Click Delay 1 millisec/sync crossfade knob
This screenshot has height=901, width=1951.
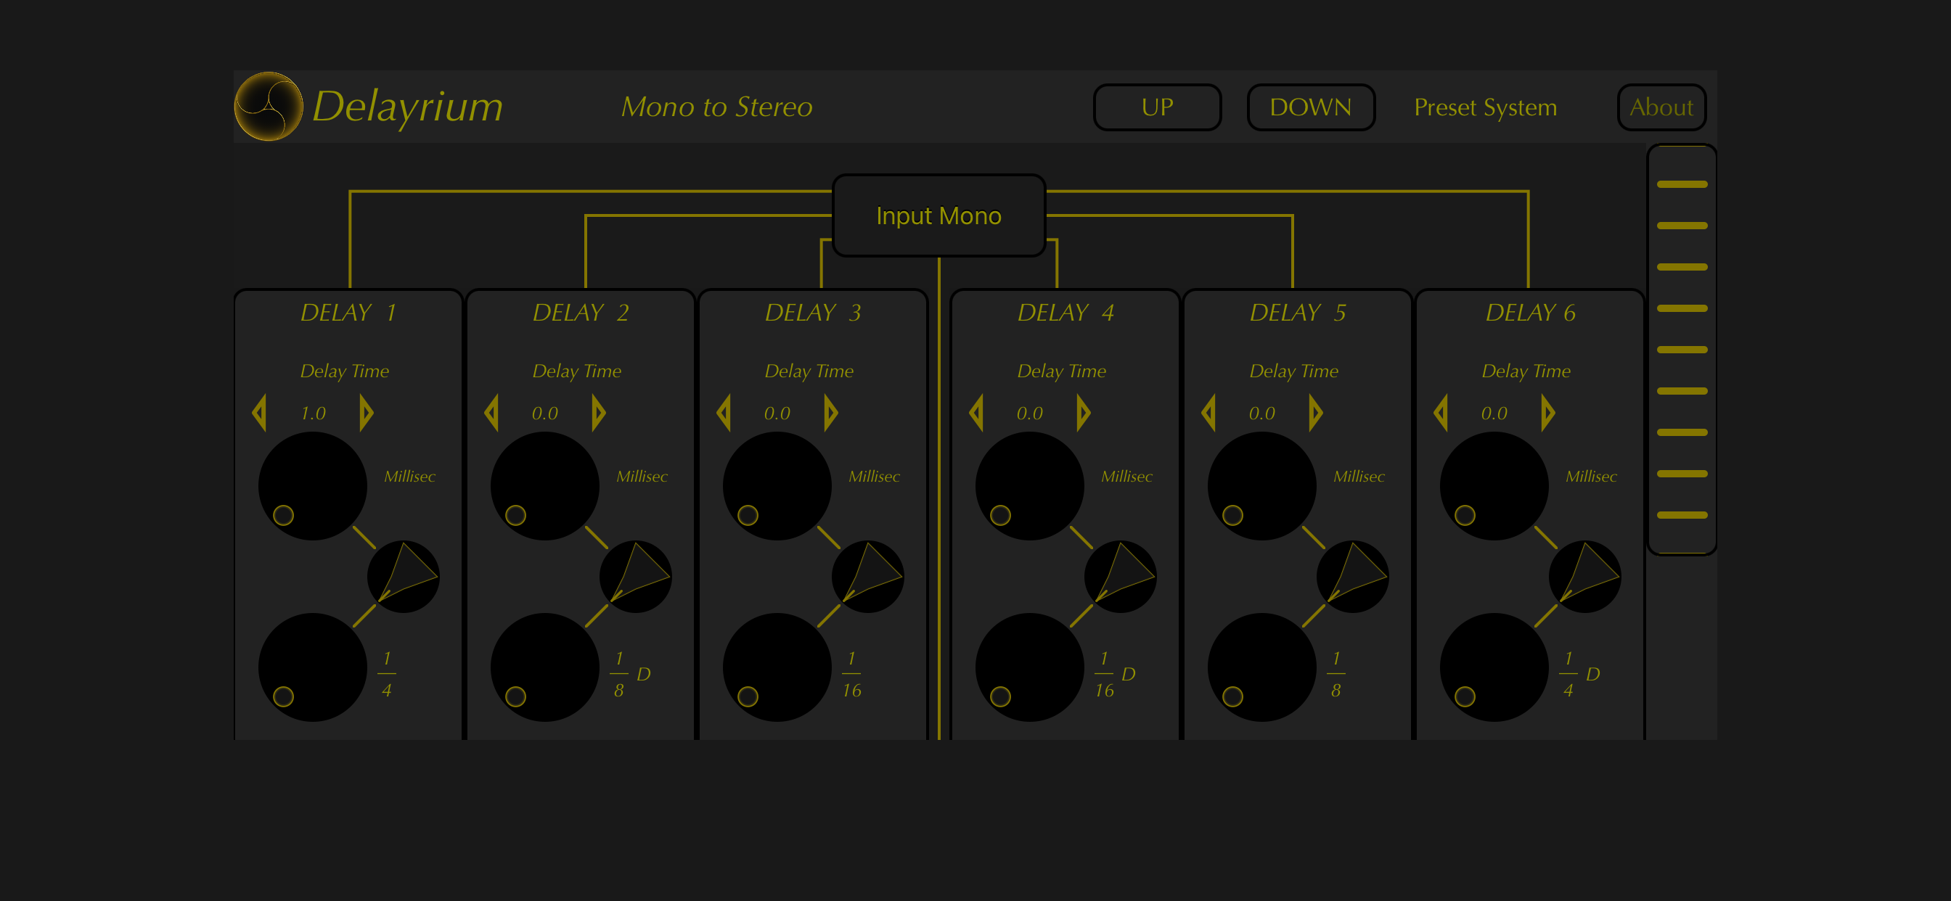click(403, 576)
